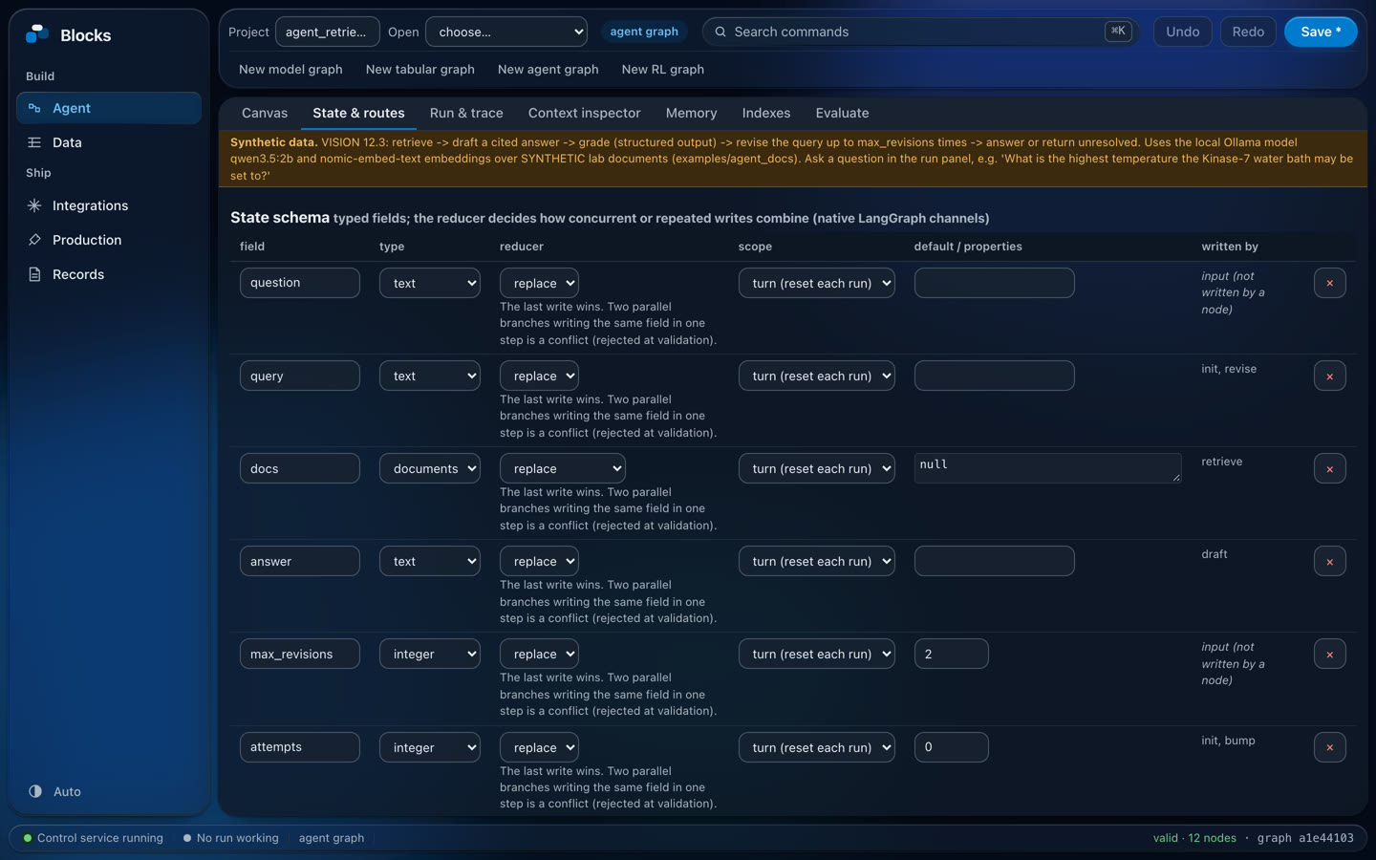Open the Indexes tab
The image size is (1376, 860).
coord(766,113)
